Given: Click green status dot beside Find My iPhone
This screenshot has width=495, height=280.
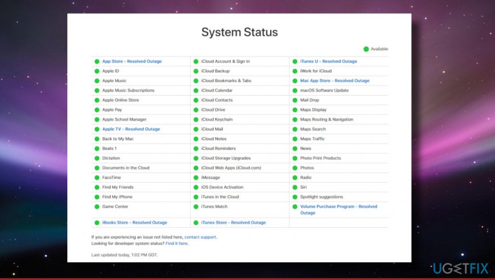Looking at the screenshot, I should pos(97,197).
